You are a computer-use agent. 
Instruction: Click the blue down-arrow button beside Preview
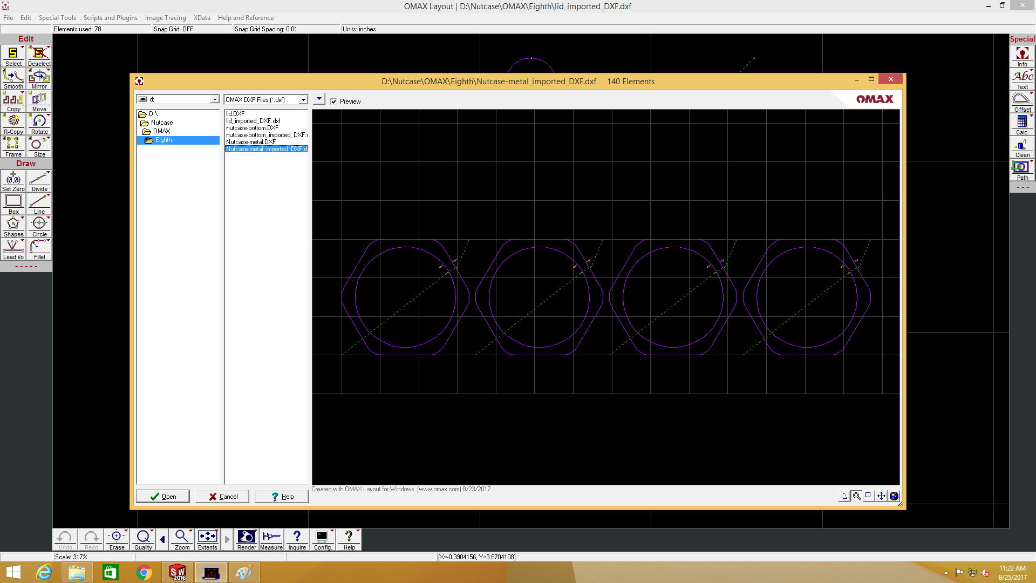pos(319,99)
